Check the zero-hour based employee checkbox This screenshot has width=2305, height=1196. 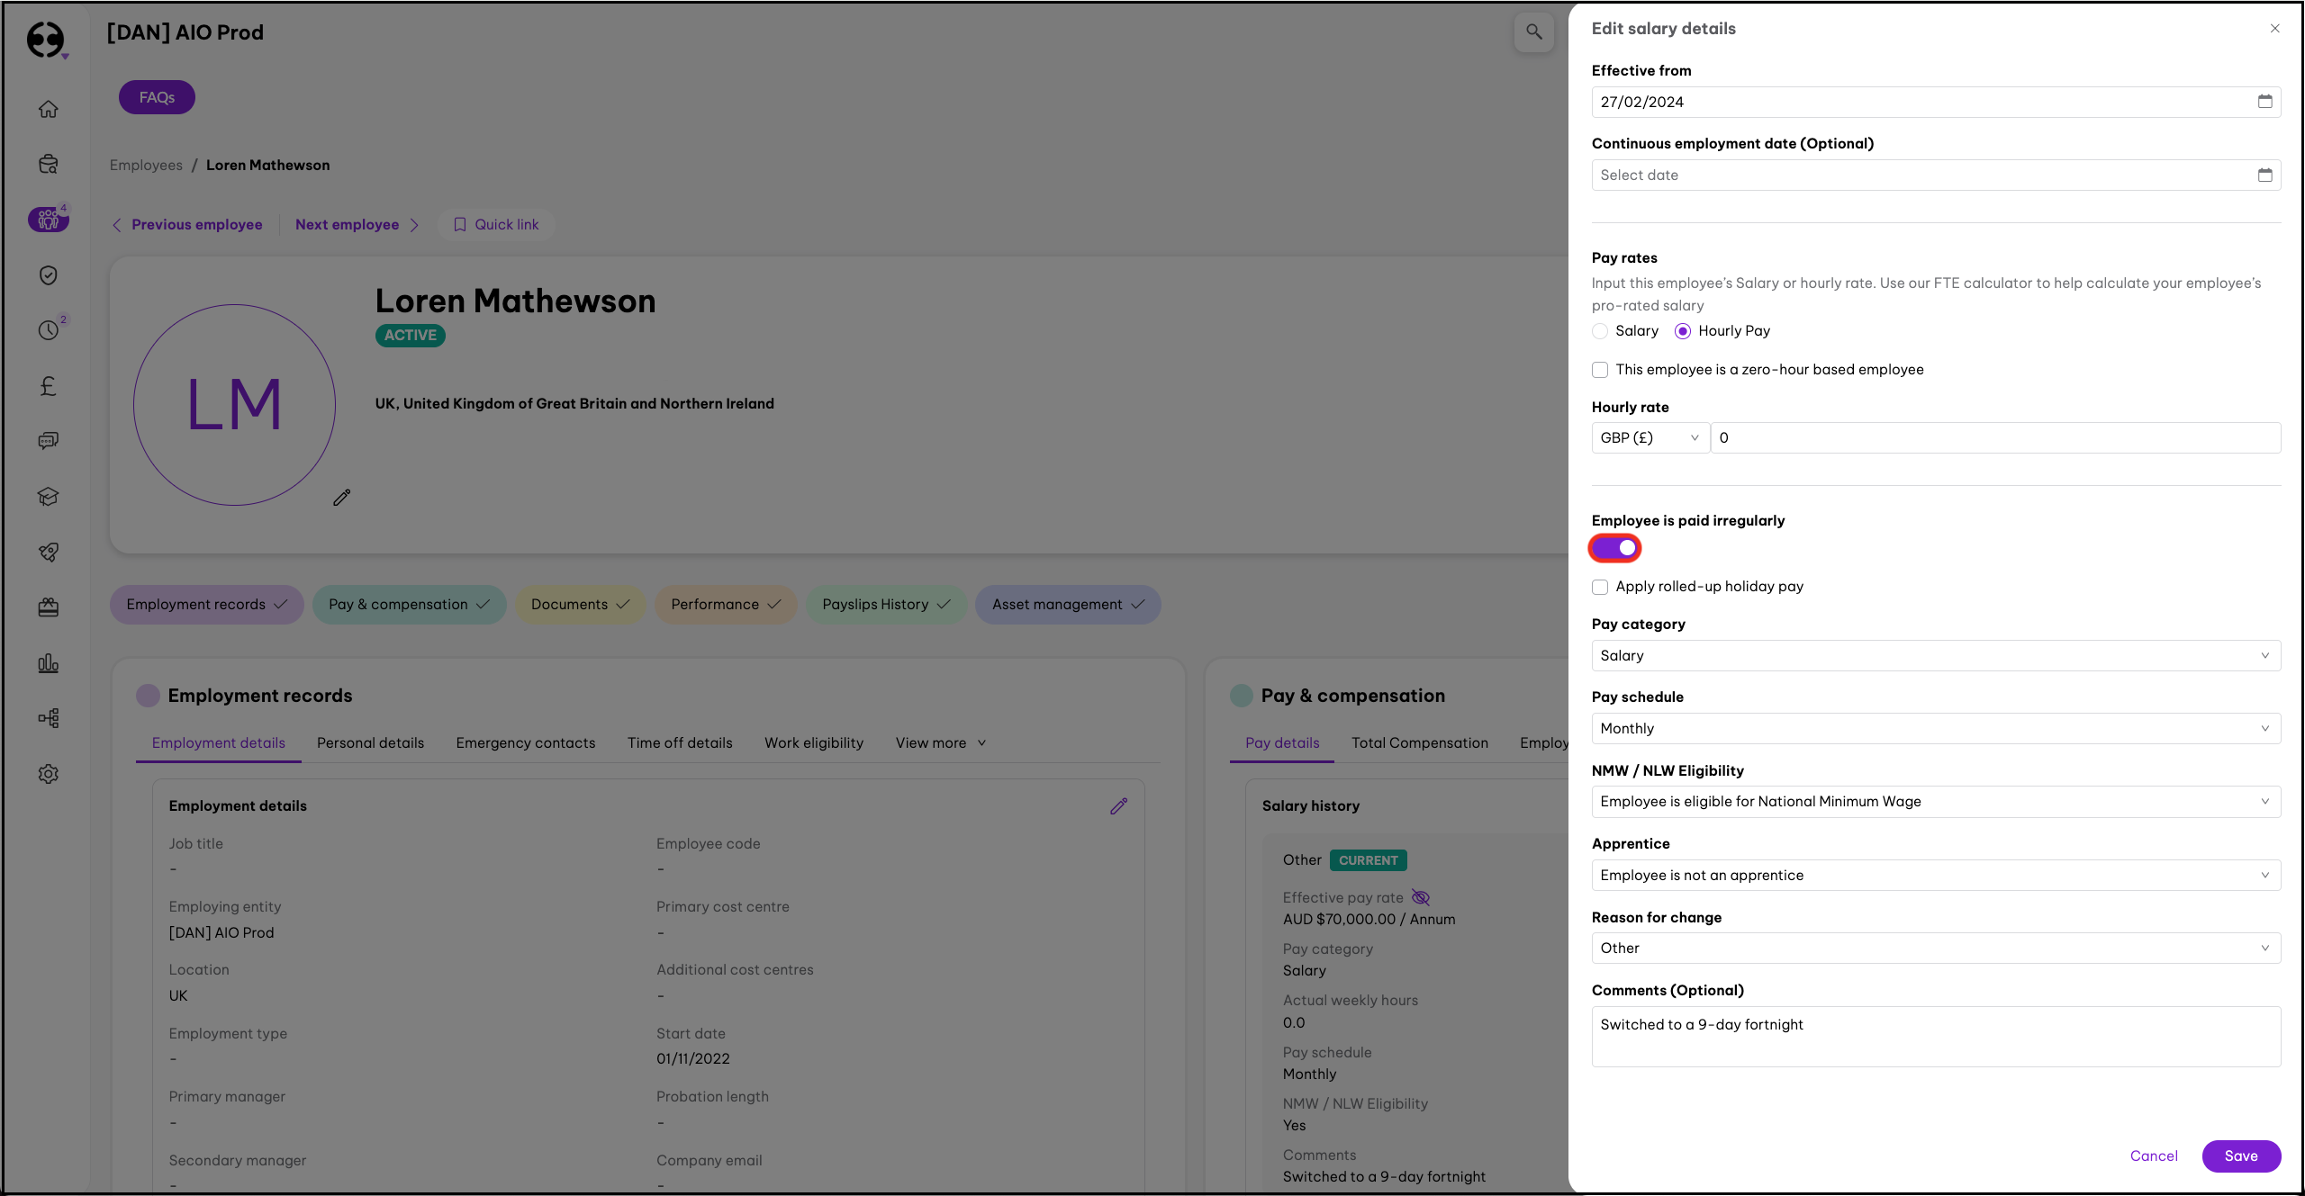click(1600, 370)
